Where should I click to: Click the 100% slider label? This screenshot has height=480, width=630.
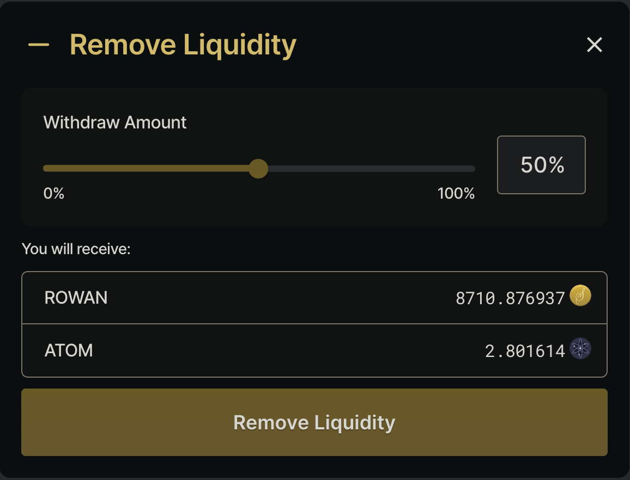456,193
